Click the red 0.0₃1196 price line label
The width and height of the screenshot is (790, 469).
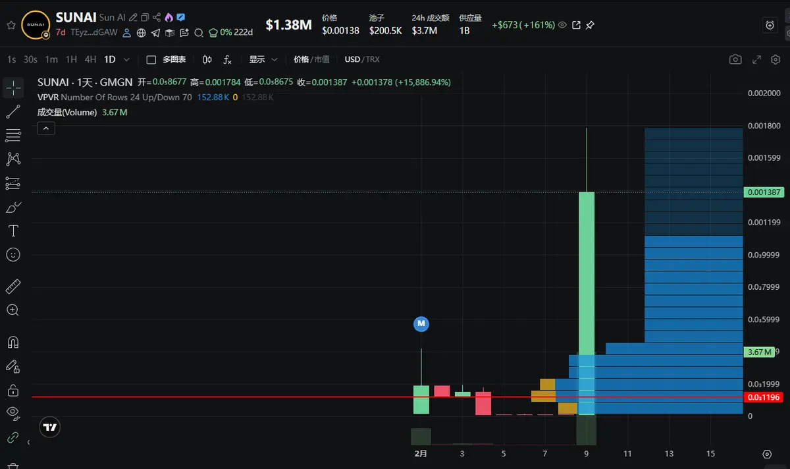(764, 397)
